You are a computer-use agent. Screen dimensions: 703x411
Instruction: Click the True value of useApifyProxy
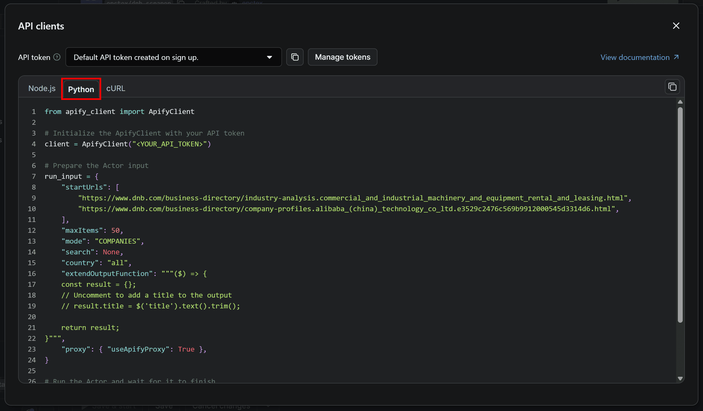(186, 349)
